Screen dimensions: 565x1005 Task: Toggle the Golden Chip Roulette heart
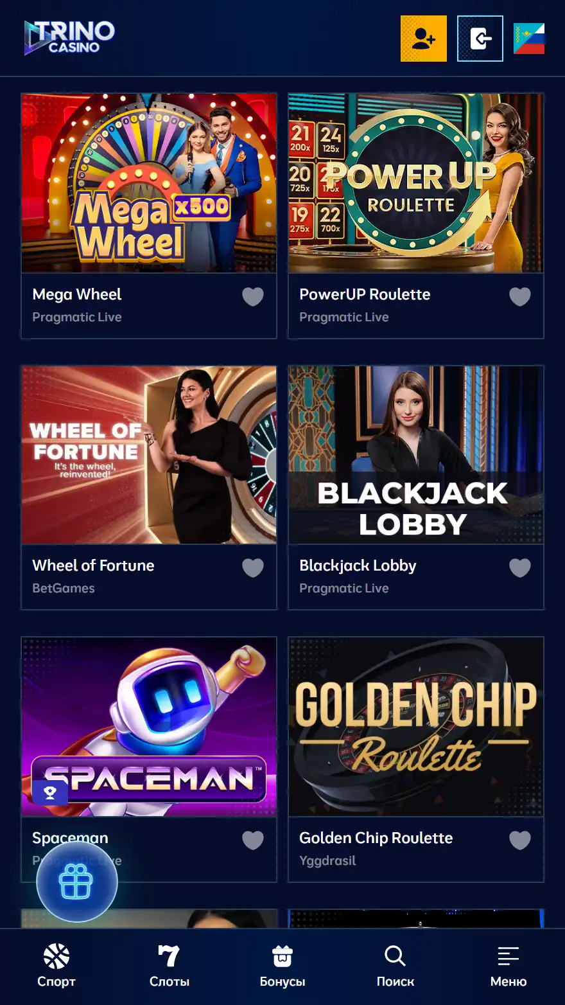520,840
